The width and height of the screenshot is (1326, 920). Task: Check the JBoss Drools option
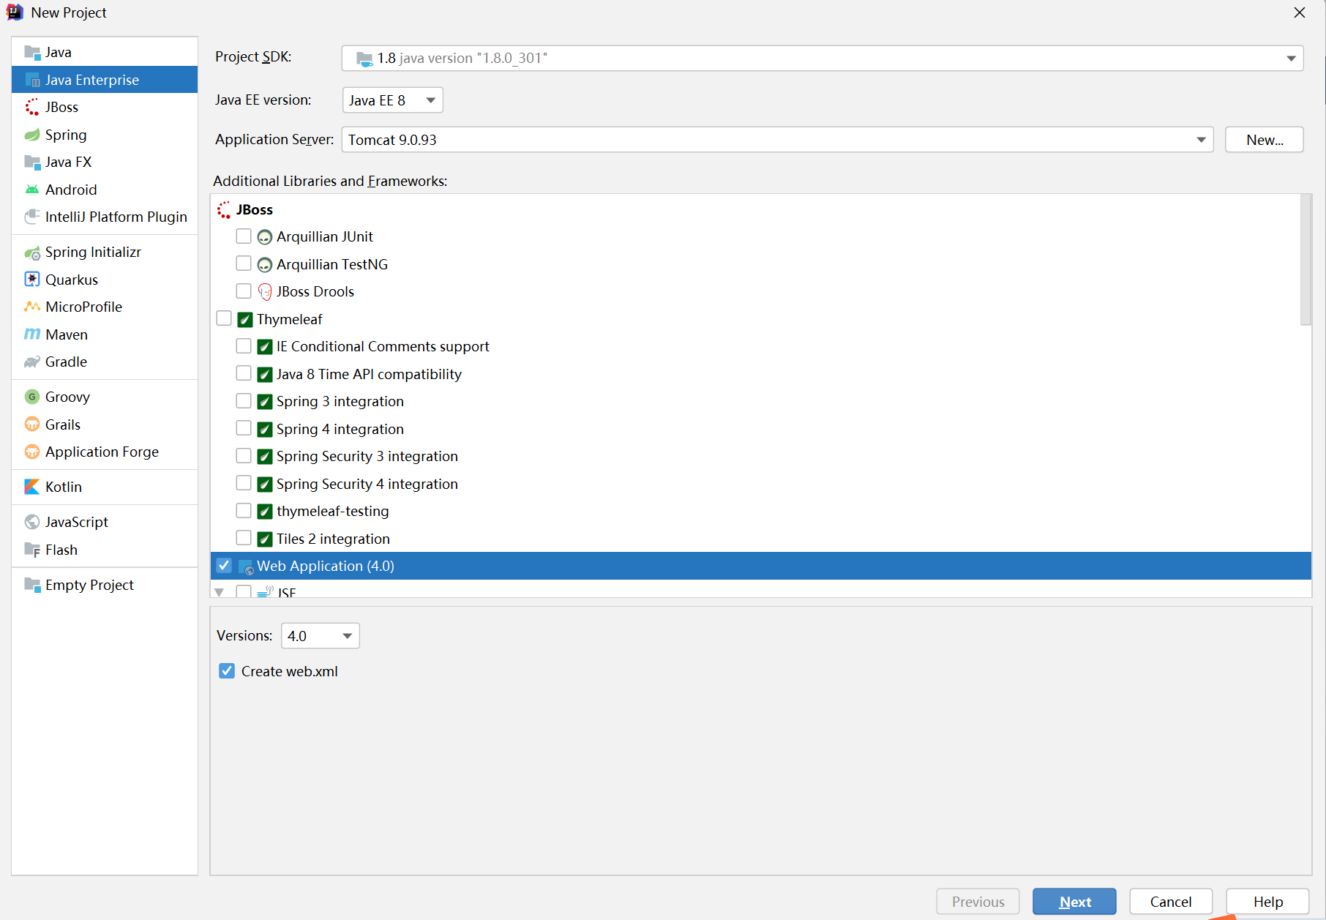(244, 291)
